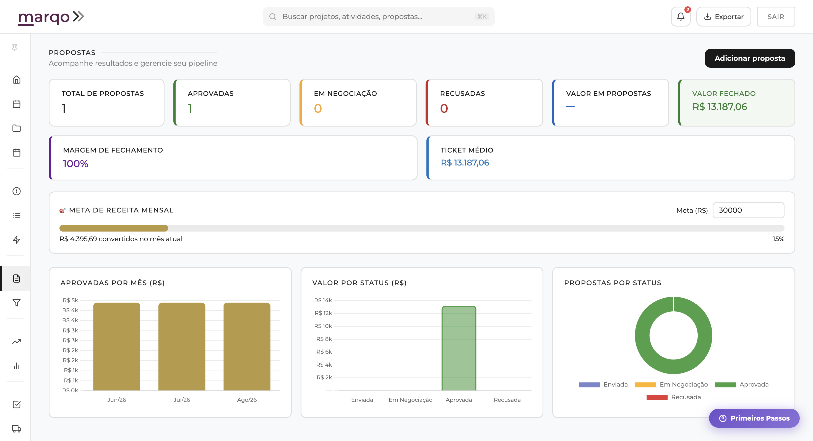Click the target icon beside Meta de Receita Mensal
The image size is (813, 441).
tap(62, 210)
